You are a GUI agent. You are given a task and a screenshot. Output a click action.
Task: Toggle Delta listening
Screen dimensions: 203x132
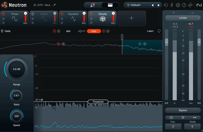[x=6, y=31]
